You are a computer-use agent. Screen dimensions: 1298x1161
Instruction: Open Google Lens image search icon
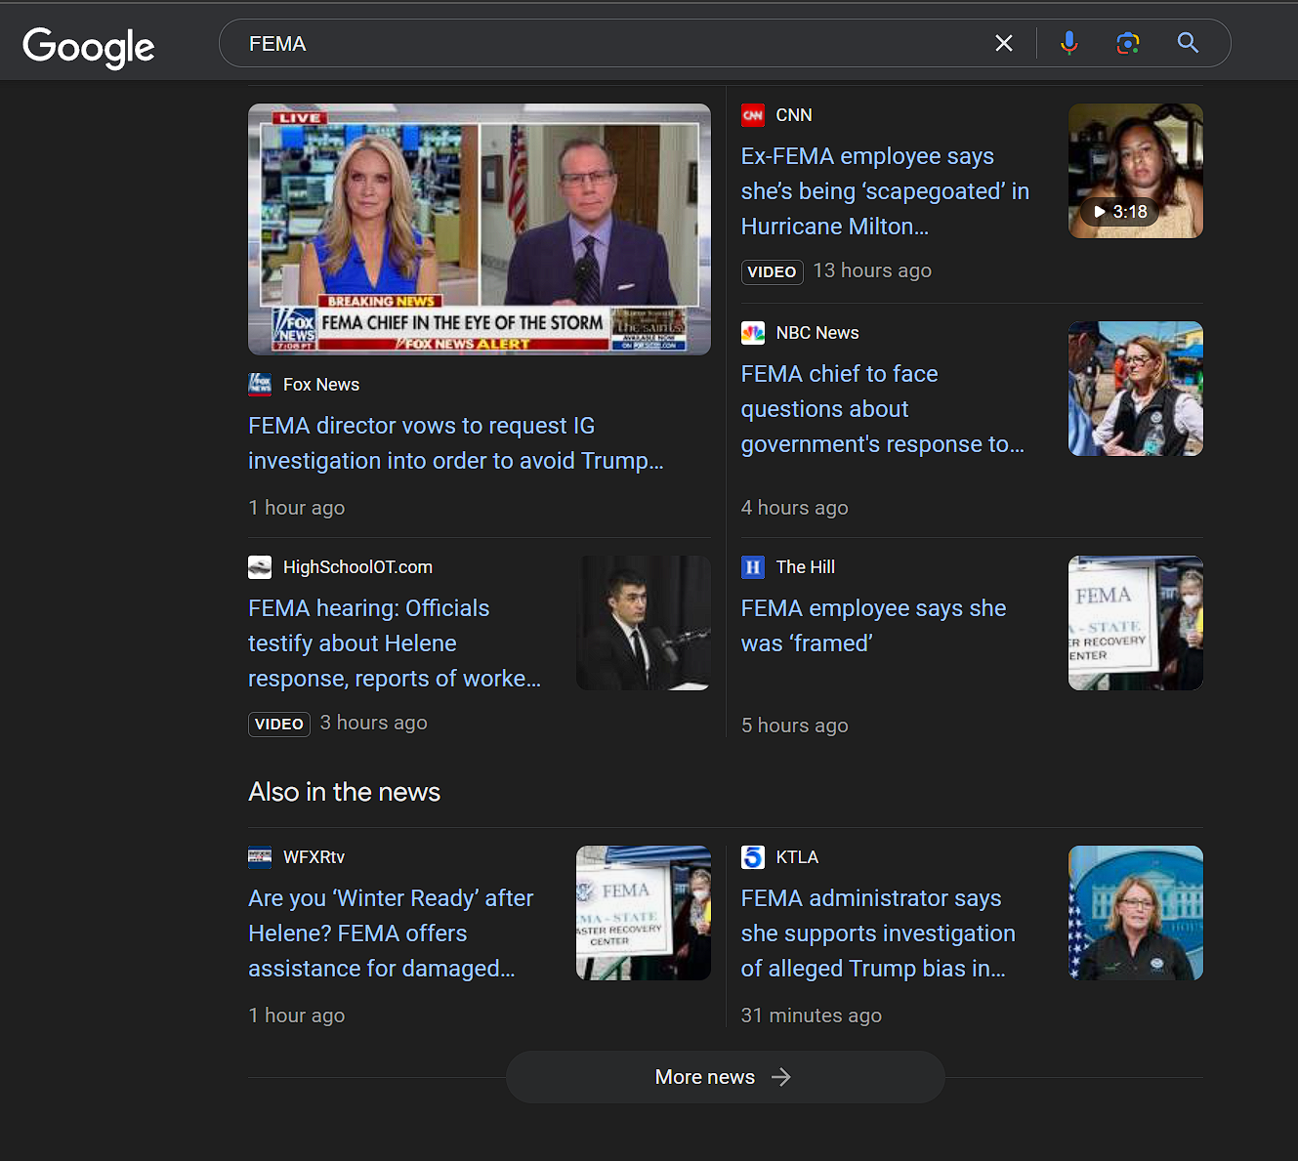1128,43
